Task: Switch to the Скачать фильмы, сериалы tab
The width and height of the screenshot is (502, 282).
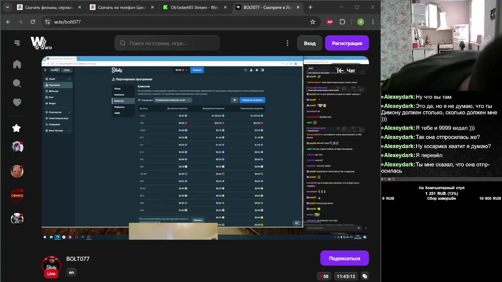Action: pyautogui.click(x=49, y=7)
